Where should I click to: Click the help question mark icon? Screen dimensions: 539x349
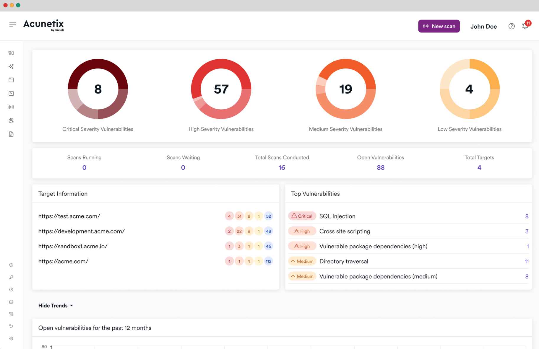click(x=511, y=26)
